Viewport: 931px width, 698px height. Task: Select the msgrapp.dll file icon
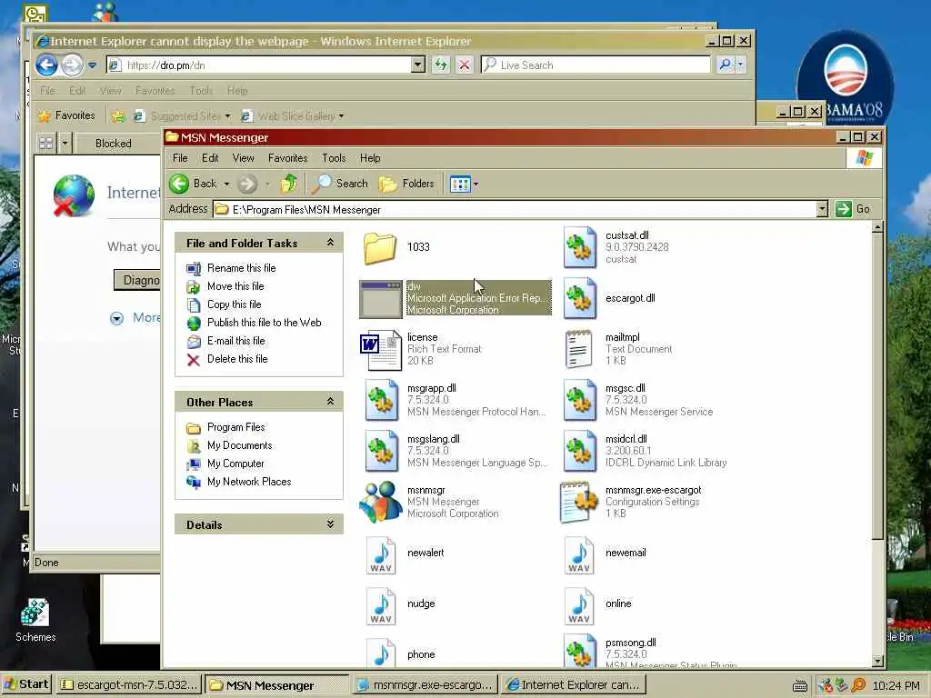(x=381, y=401)
